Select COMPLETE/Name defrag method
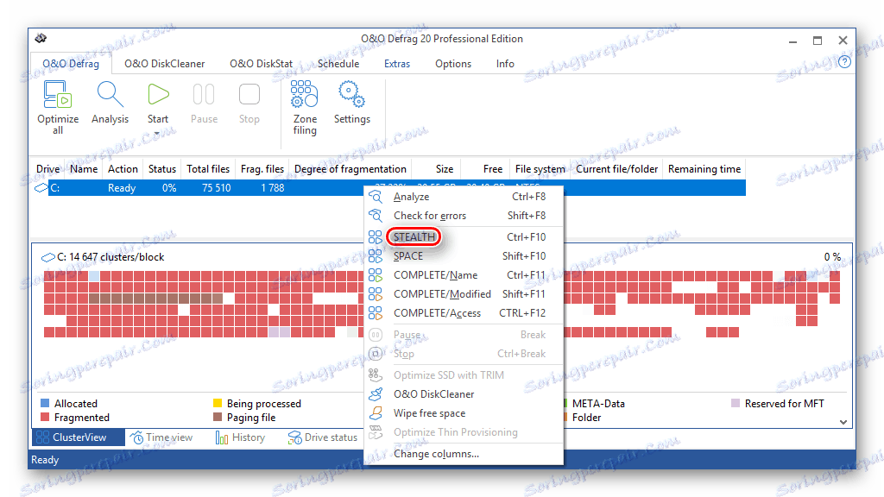884x497 pixels. tap(464, 275)
